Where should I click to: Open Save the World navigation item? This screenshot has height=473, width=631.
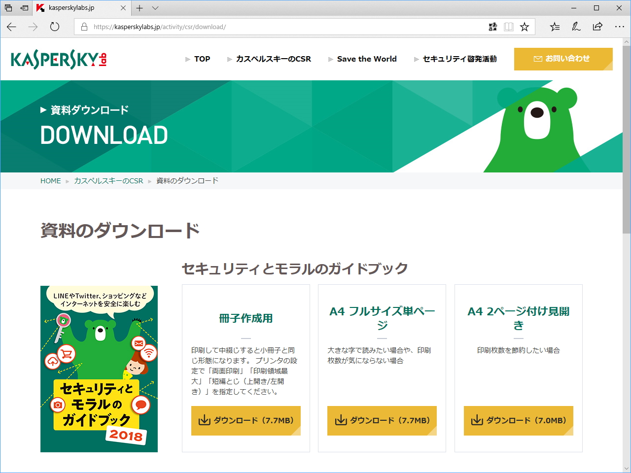click(x=362, y=59)
